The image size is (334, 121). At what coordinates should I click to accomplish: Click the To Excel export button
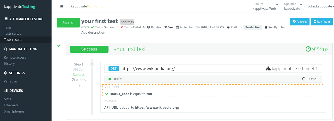pyautogui.click(x=299, y=22)
